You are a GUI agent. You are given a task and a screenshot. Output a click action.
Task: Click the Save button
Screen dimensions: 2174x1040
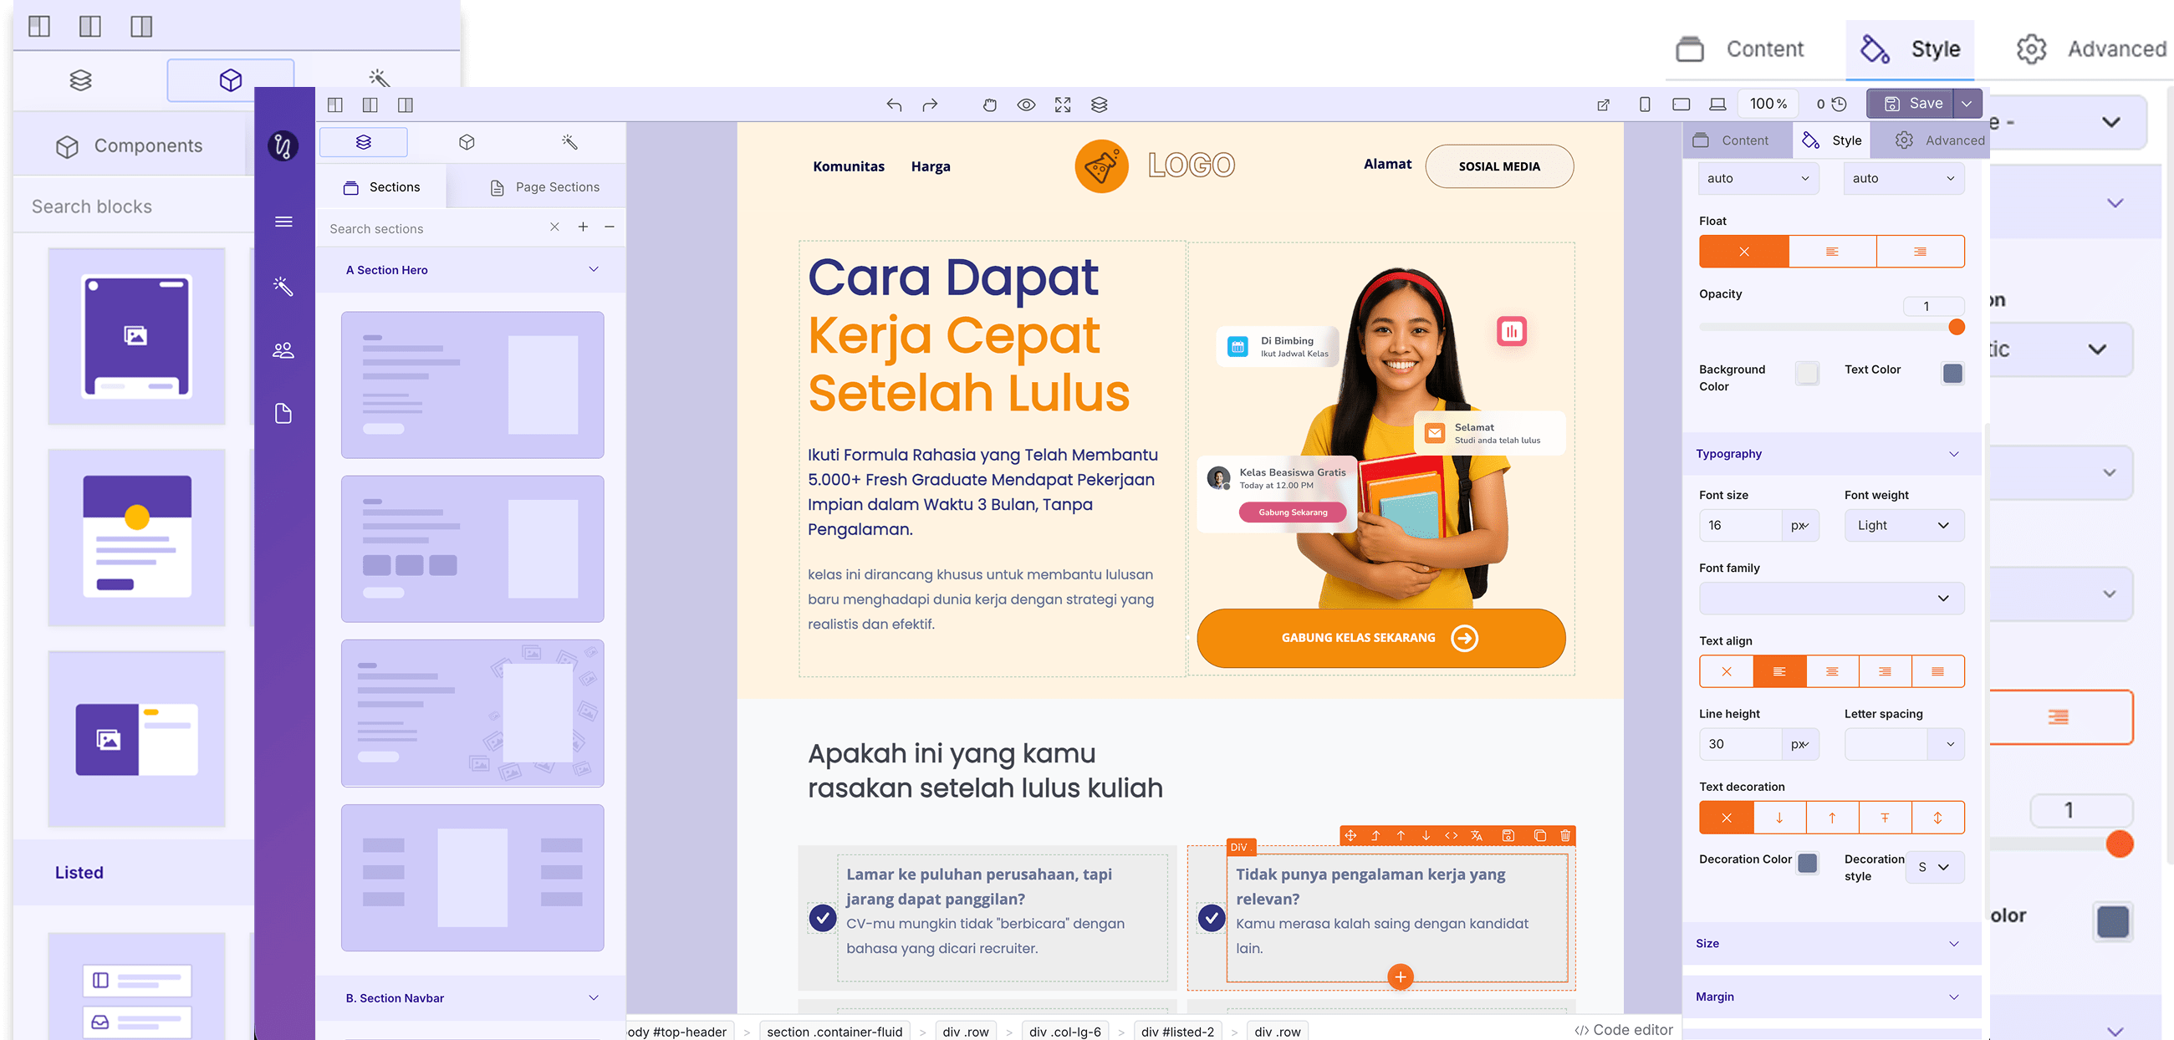coord(1911,103)
